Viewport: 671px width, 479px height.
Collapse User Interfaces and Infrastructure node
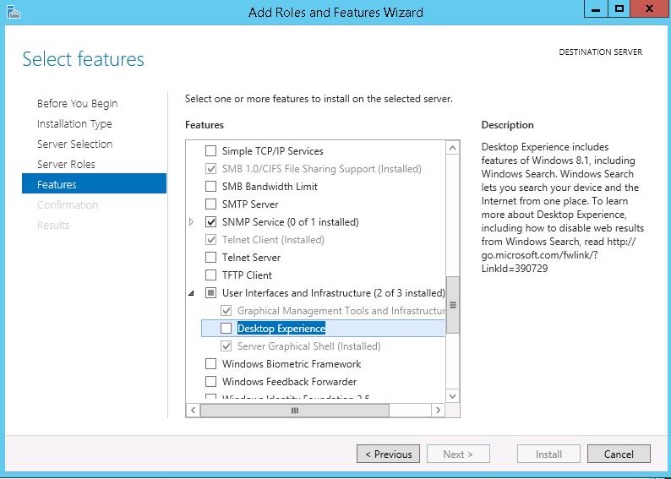(x=192, y=293)
